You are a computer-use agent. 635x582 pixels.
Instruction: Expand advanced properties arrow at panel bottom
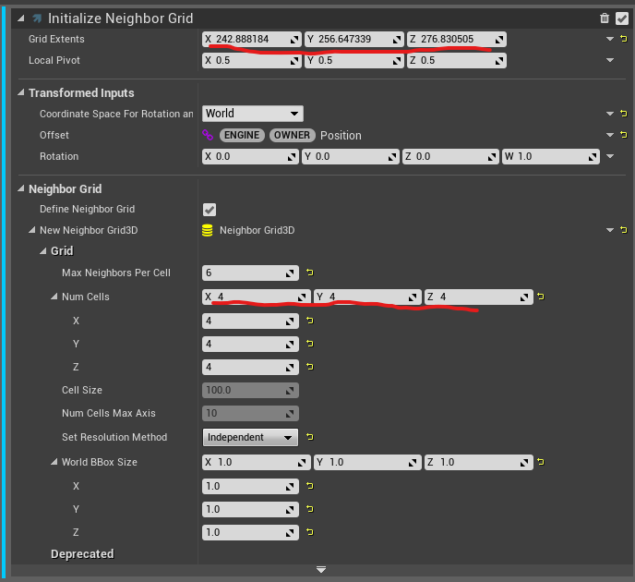321,570
